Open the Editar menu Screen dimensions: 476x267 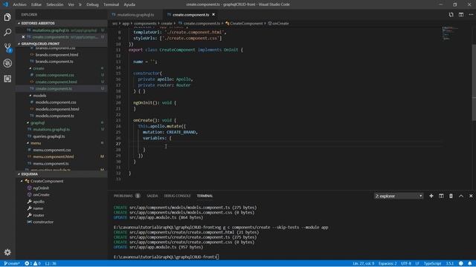36,4
